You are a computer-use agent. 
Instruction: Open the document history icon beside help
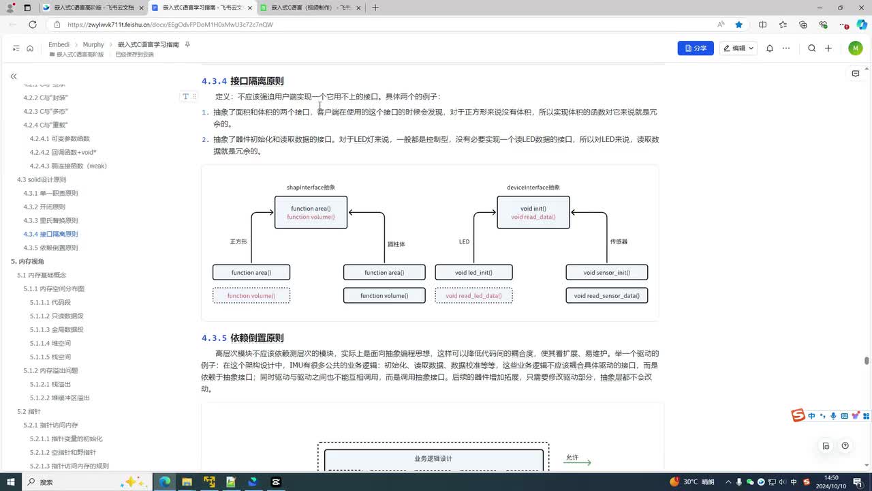[826, 446]
